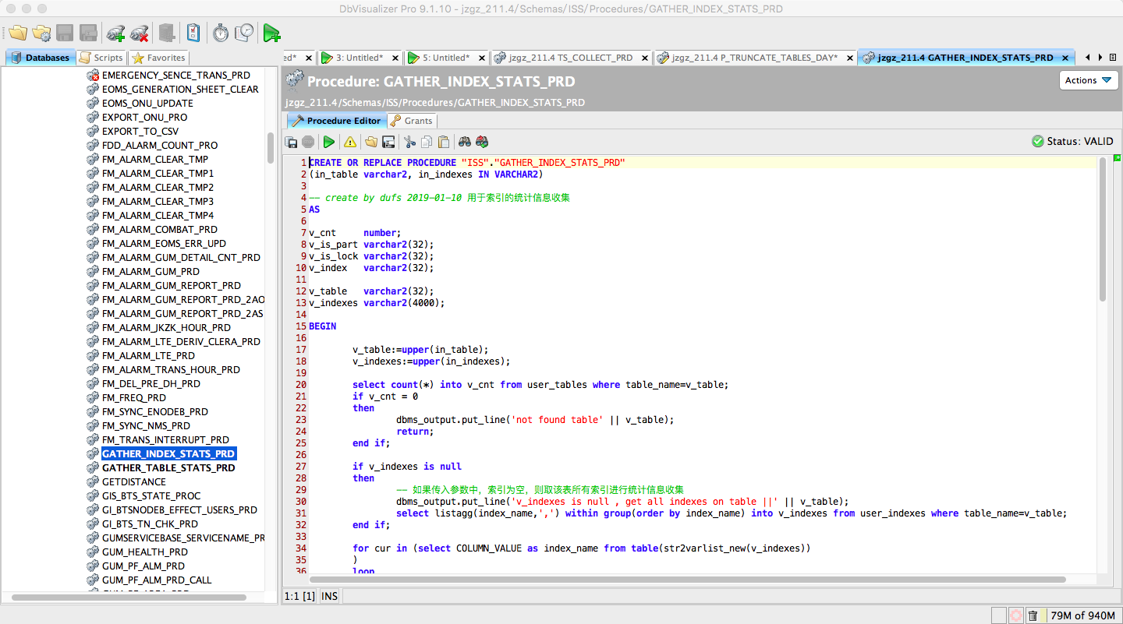The width and height of the screenshot is (1123, 624).
Task: Select FM_ALARM_LTE_PRD procedure in the tree
Action: (148, 356)
